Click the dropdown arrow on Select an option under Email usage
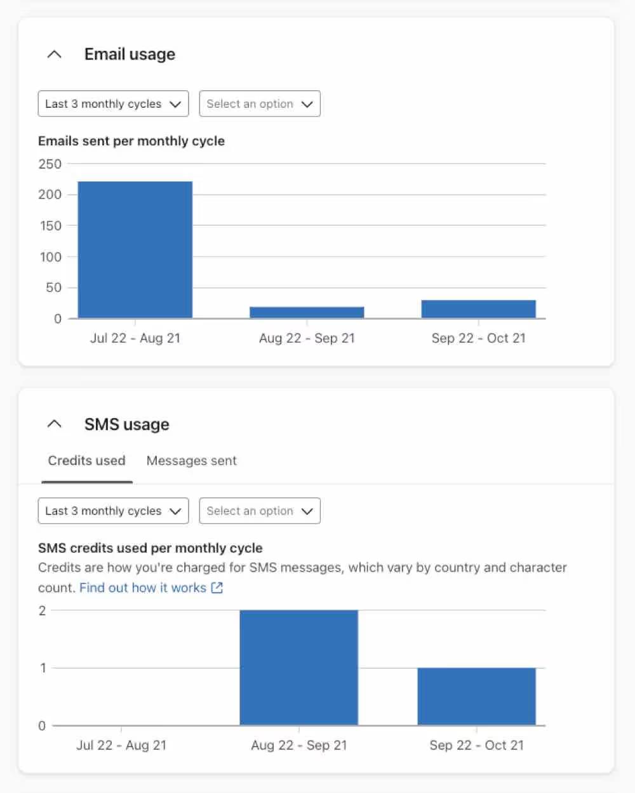The image size is (635, 793). tap(307, 103)
